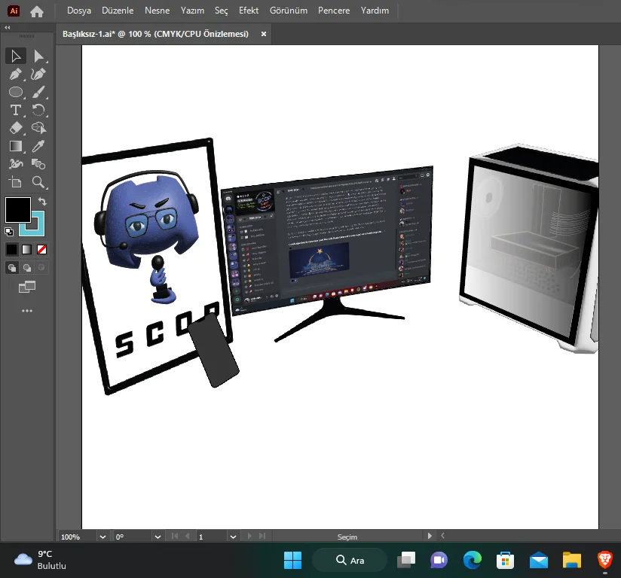Set paint to Gradient

tap(27, 250)
